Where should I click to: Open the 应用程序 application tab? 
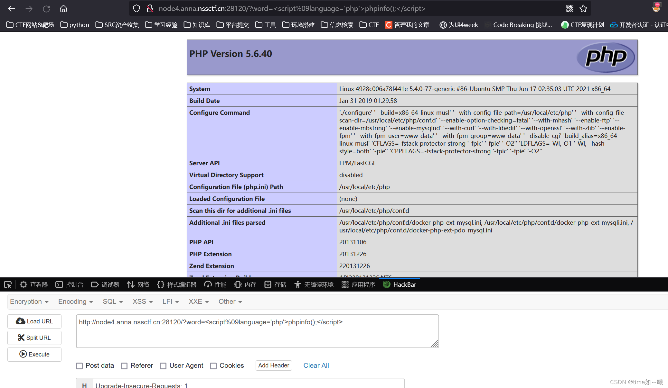pyautogui.click(x=358, y=284)
